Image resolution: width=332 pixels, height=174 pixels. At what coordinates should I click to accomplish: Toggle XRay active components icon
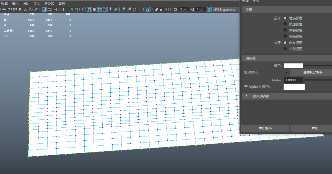pyautogui.click(x=162, y=9)
